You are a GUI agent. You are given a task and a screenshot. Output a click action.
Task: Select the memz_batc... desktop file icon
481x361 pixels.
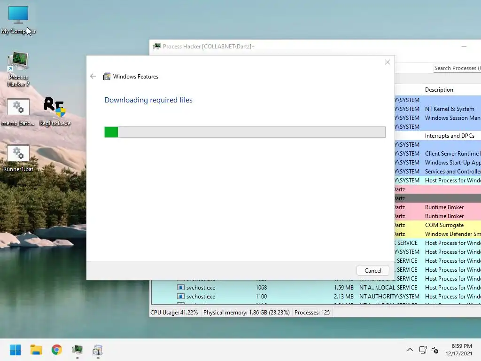tap(18, 112)
